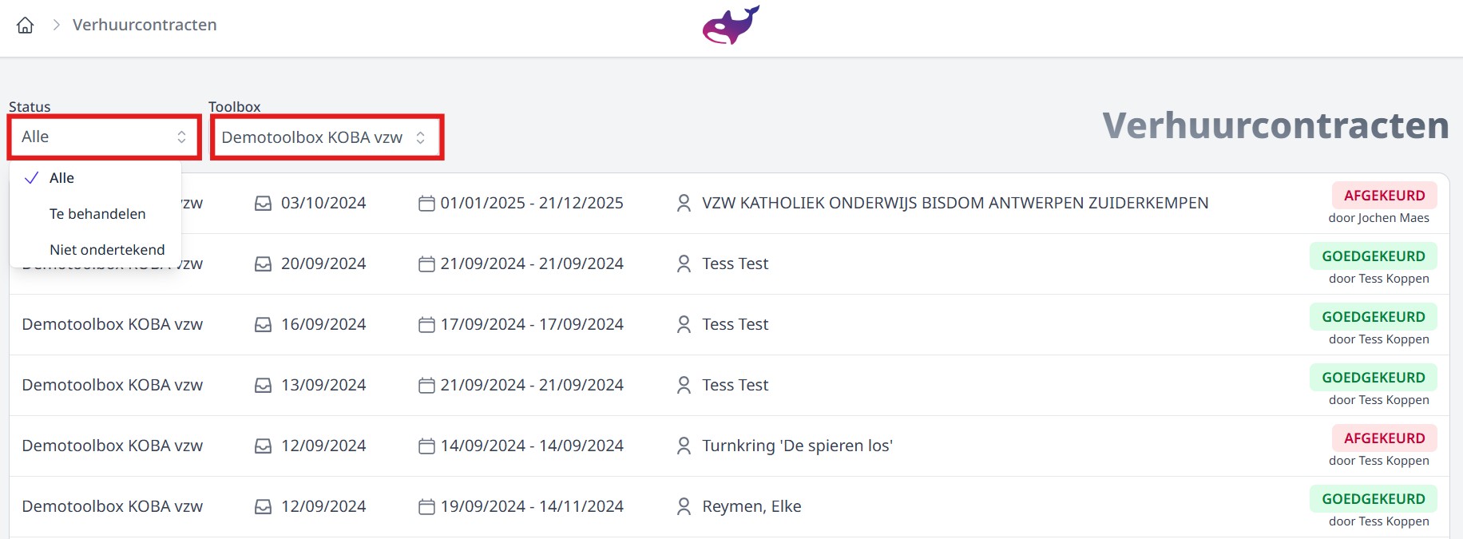Click calendar icon beside 19/09/2024 - 14/11/2024
The image size is (1463, 539).
(426, 506)
